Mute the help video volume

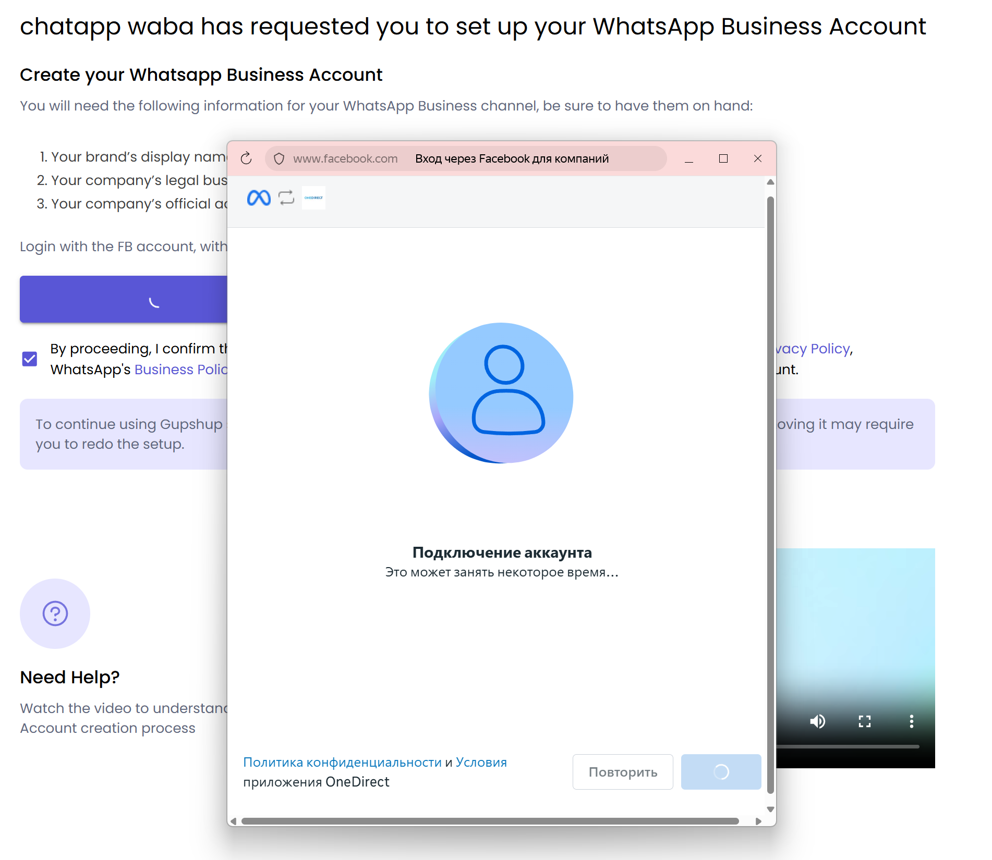(817, 721)
